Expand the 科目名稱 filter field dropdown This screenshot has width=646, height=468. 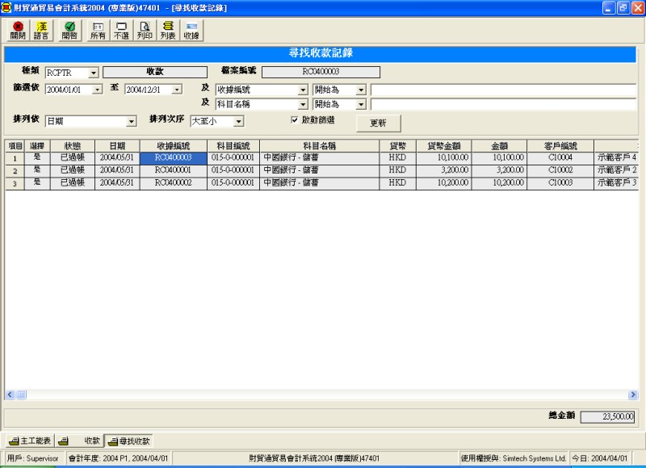(x=303, y=105)
